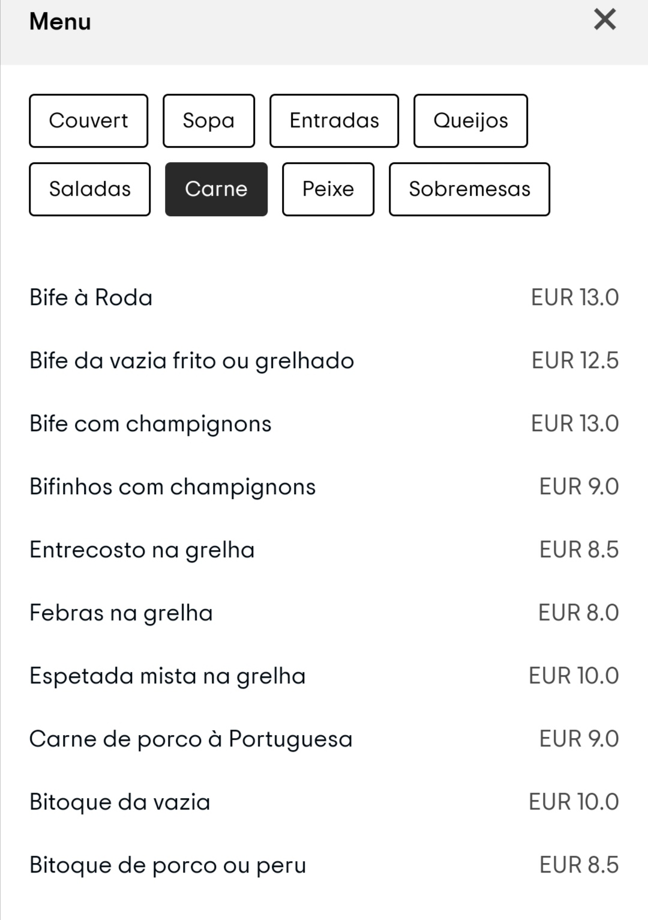Show the Queijos category tab

coord(470,121)
